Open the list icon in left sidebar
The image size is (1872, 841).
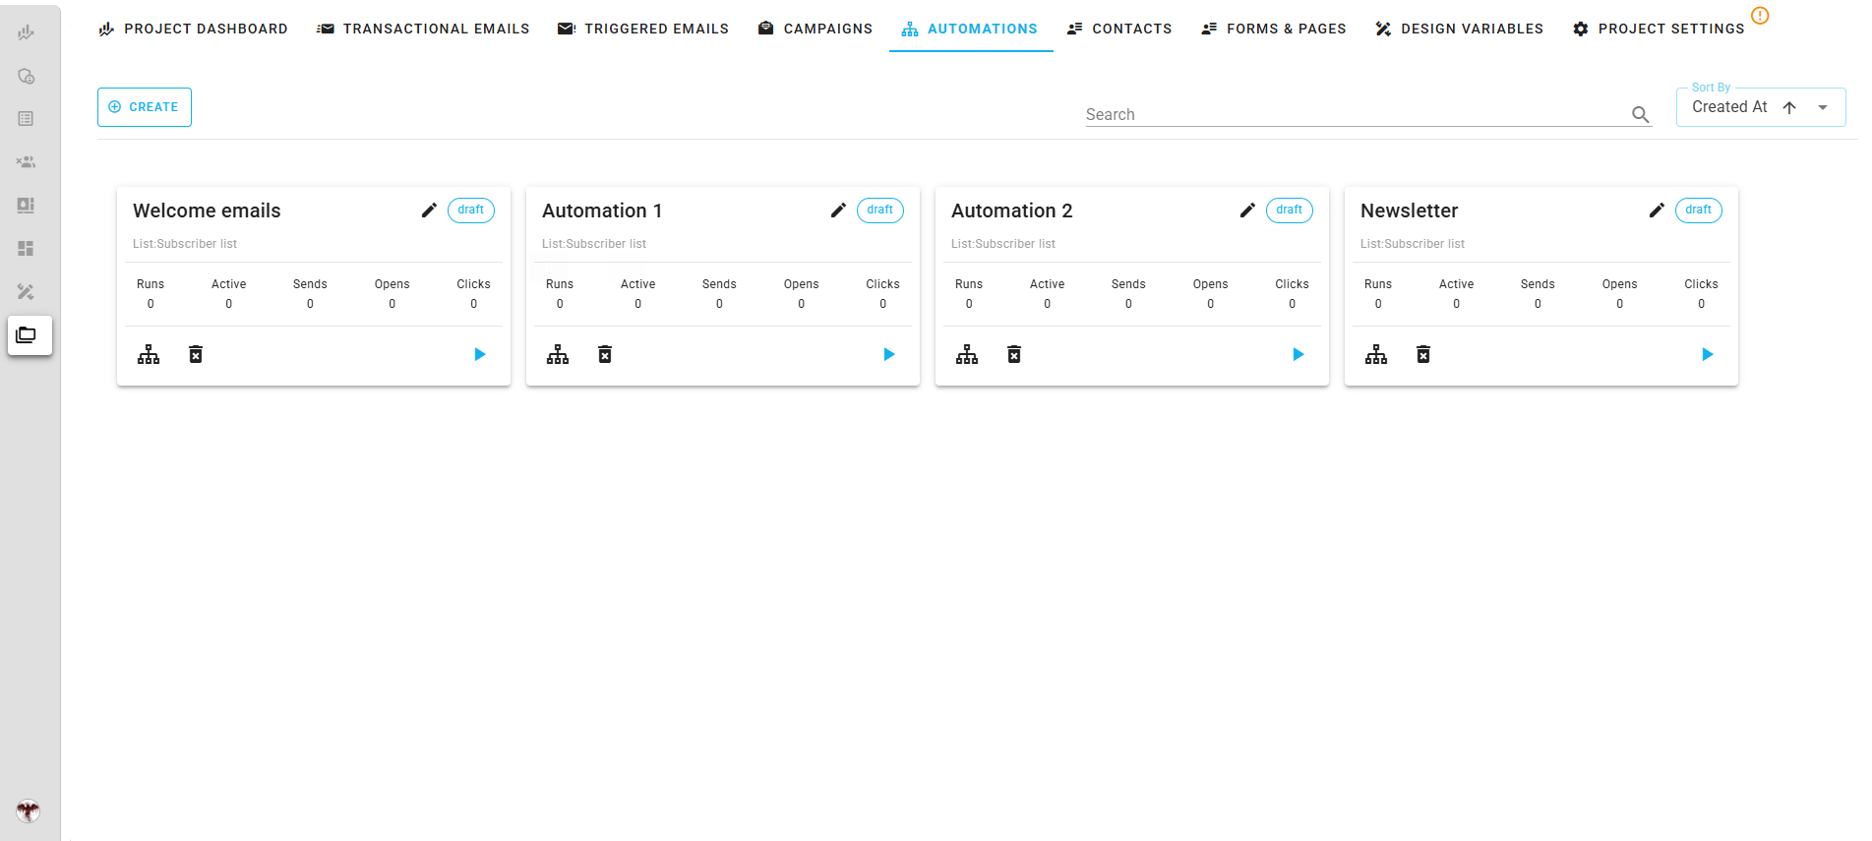(26, 119)
